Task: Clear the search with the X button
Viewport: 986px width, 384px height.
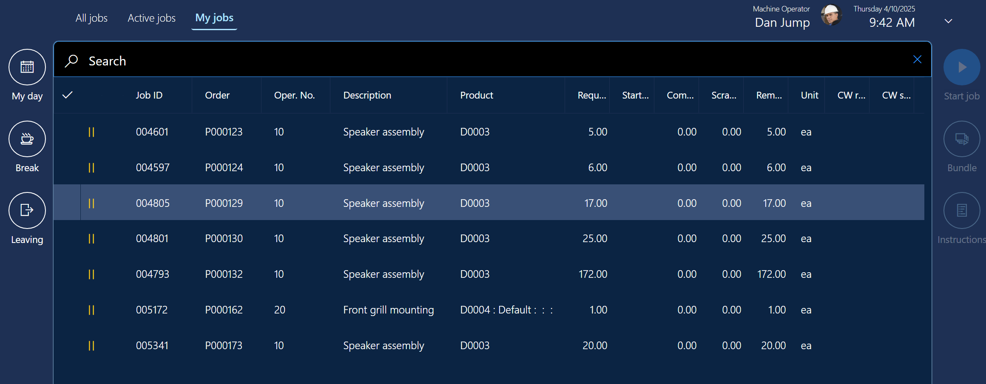Action: click(x=917, y=59)
